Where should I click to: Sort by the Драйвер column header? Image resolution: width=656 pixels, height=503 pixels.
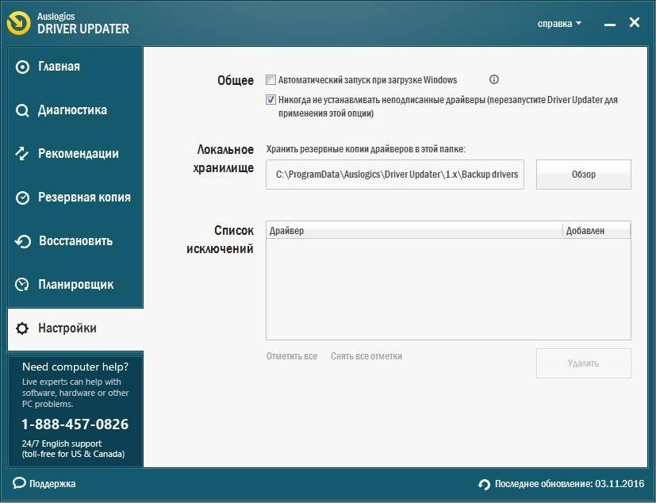pyautogui.click(x=414, y=231)
